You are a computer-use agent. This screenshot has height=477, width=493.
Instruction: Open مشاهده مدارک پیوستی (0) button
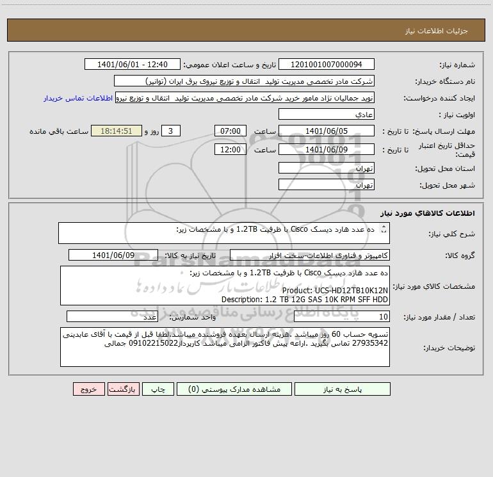coord(234,389)
